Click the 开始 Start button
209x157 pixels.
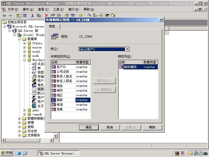[7, 153]
